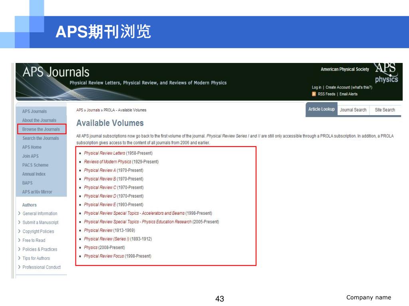This screenshot has width=409, height=306.
Task: Click the APS breadcrumb link
Action: tap(79, 110)
